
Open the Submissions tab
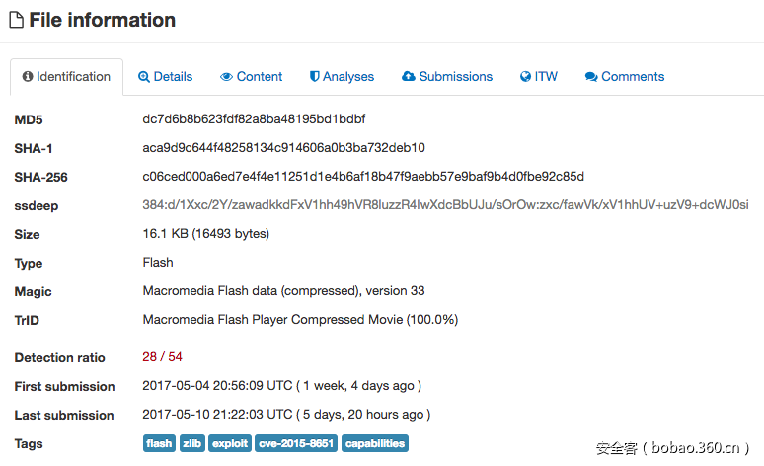click(x=455, y=77)
